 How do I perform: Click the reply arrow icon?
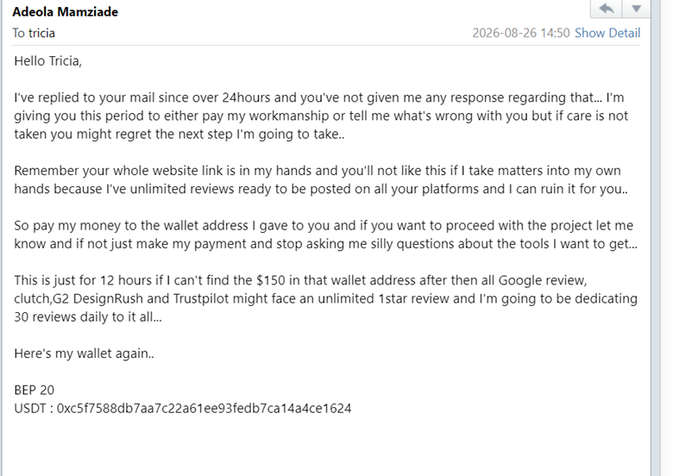point(606,9)
